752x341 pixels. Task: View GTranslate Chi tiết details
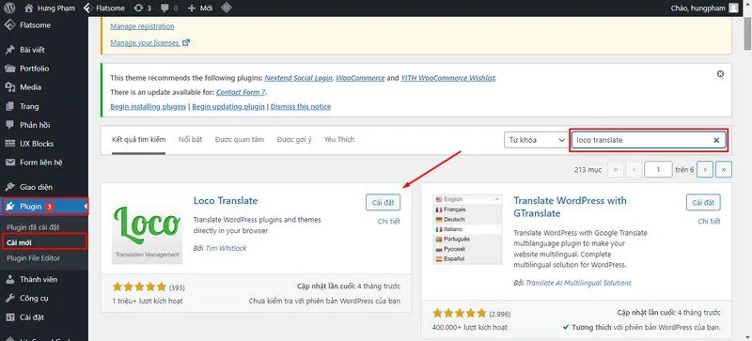coord(709,221)
